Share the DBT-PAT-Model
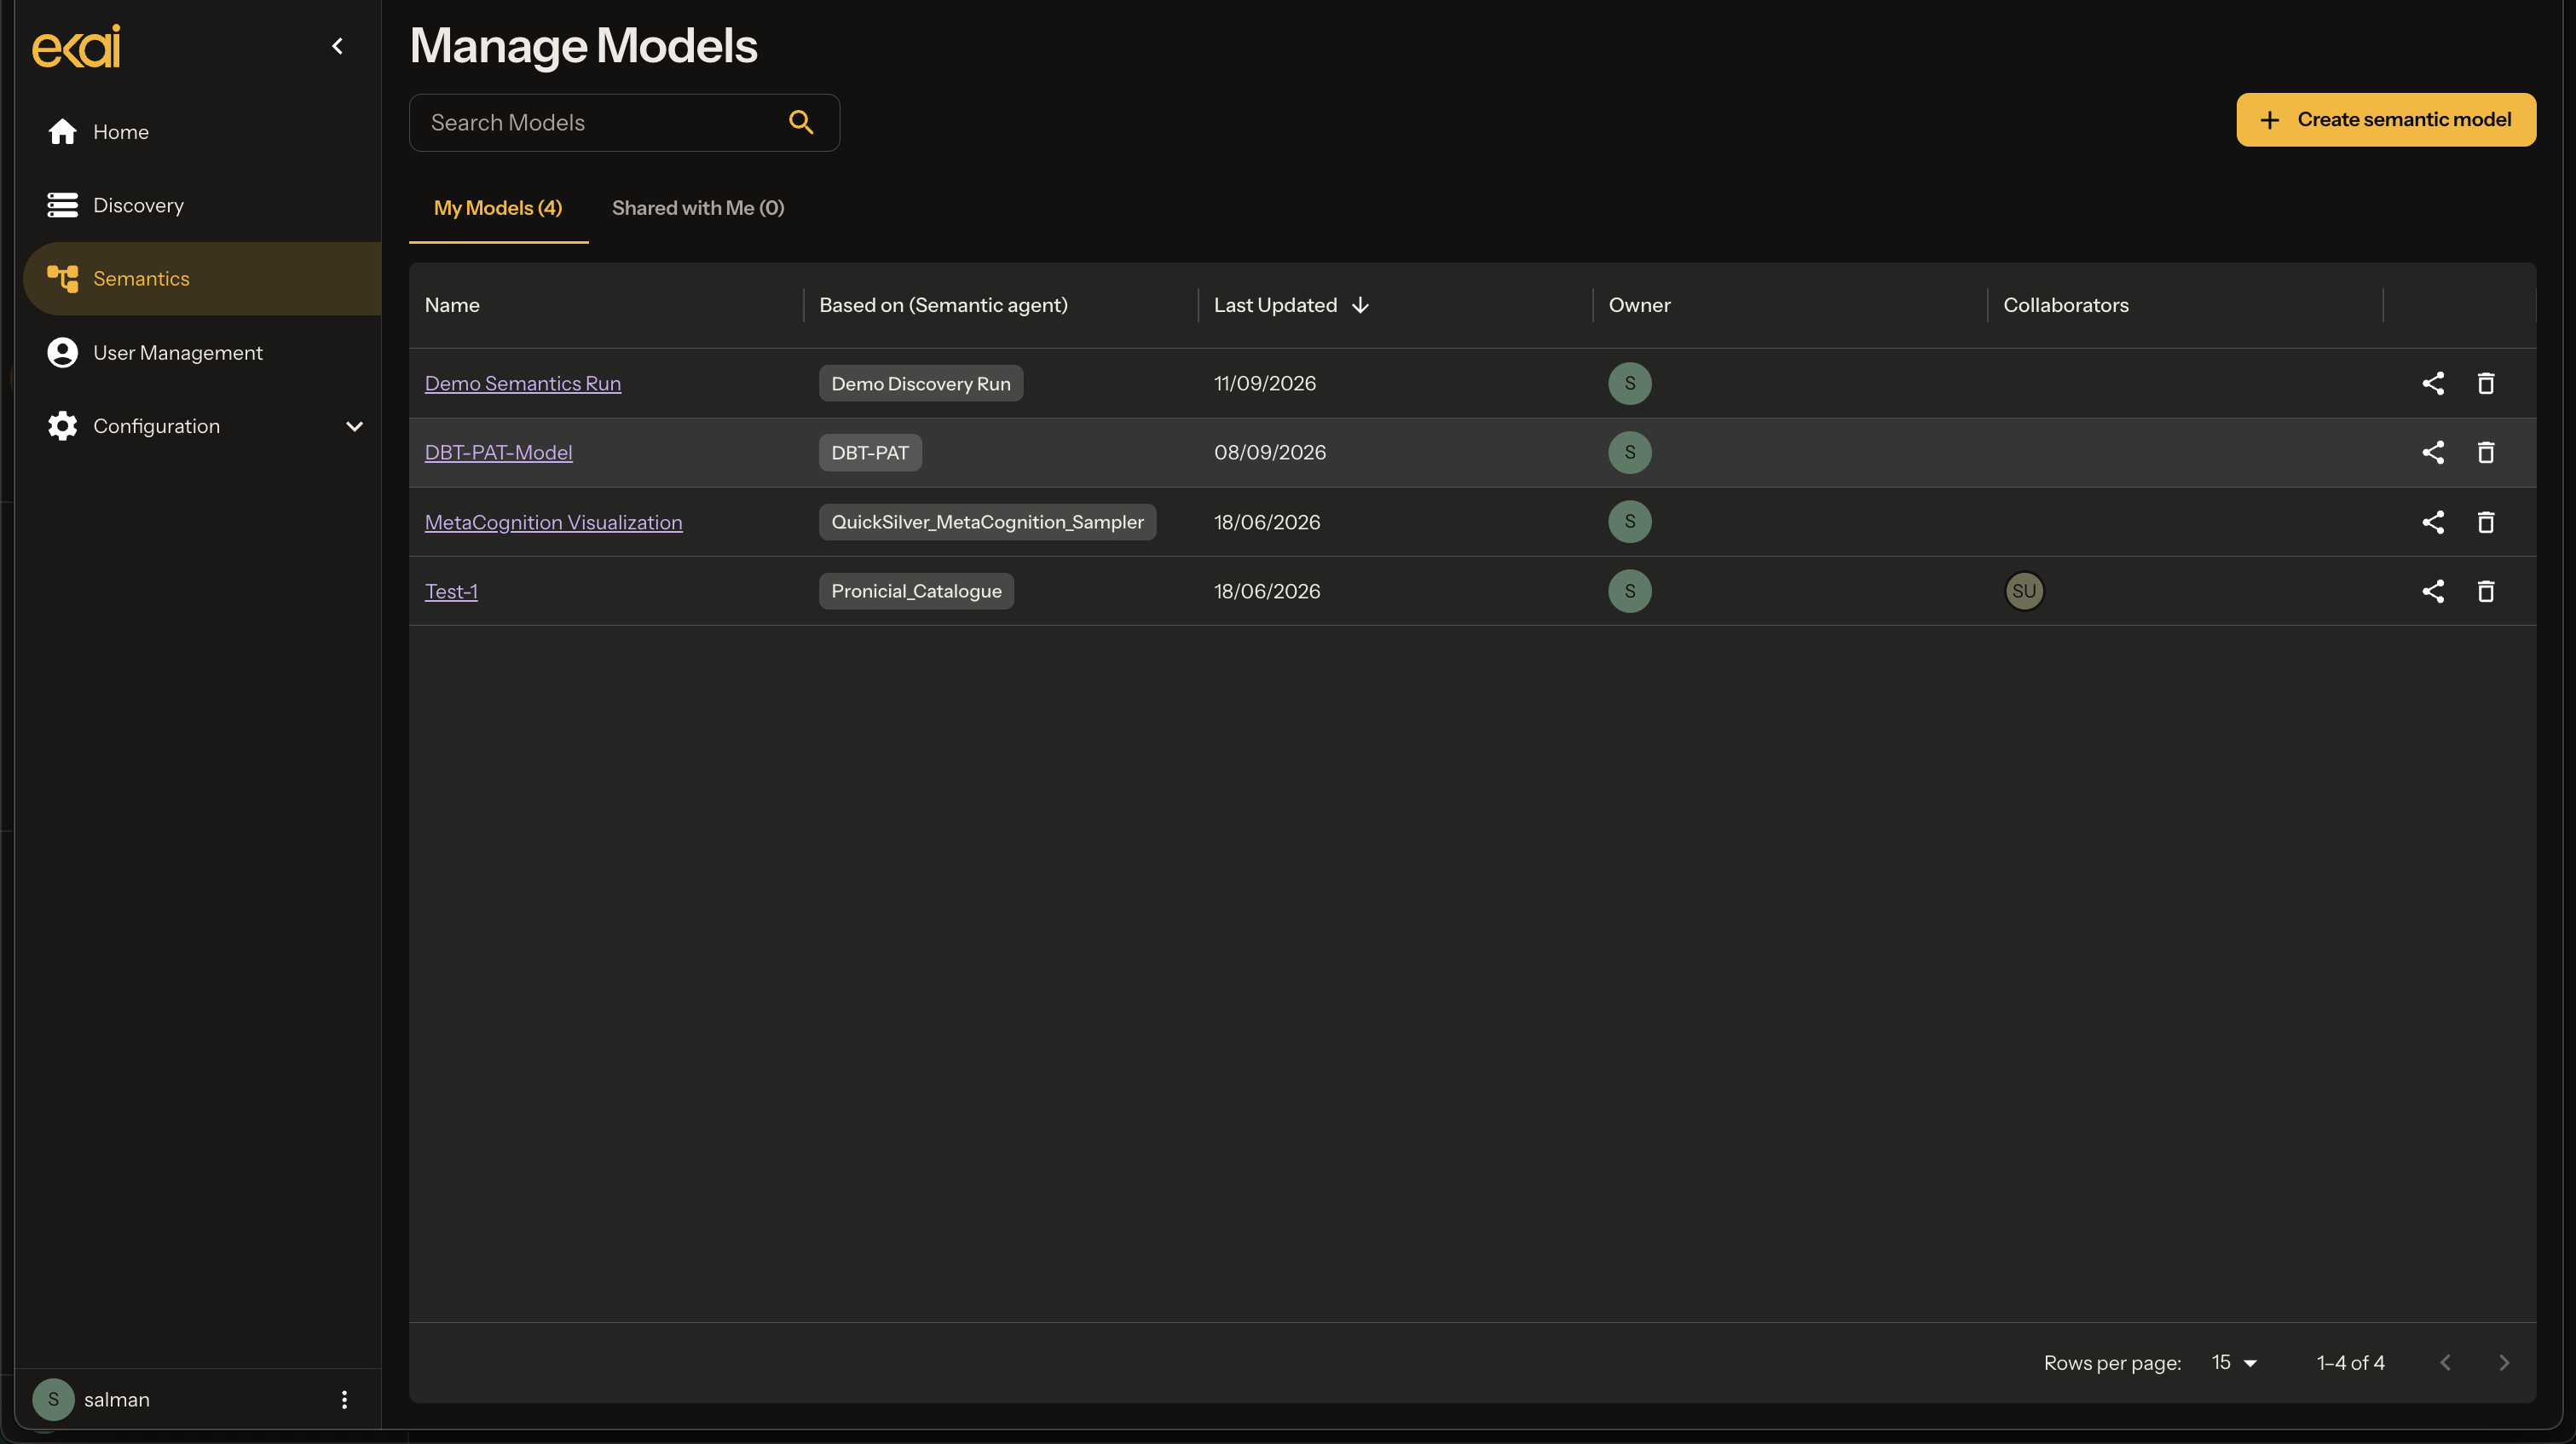2576x1444 pixels. click(2433, 452)
